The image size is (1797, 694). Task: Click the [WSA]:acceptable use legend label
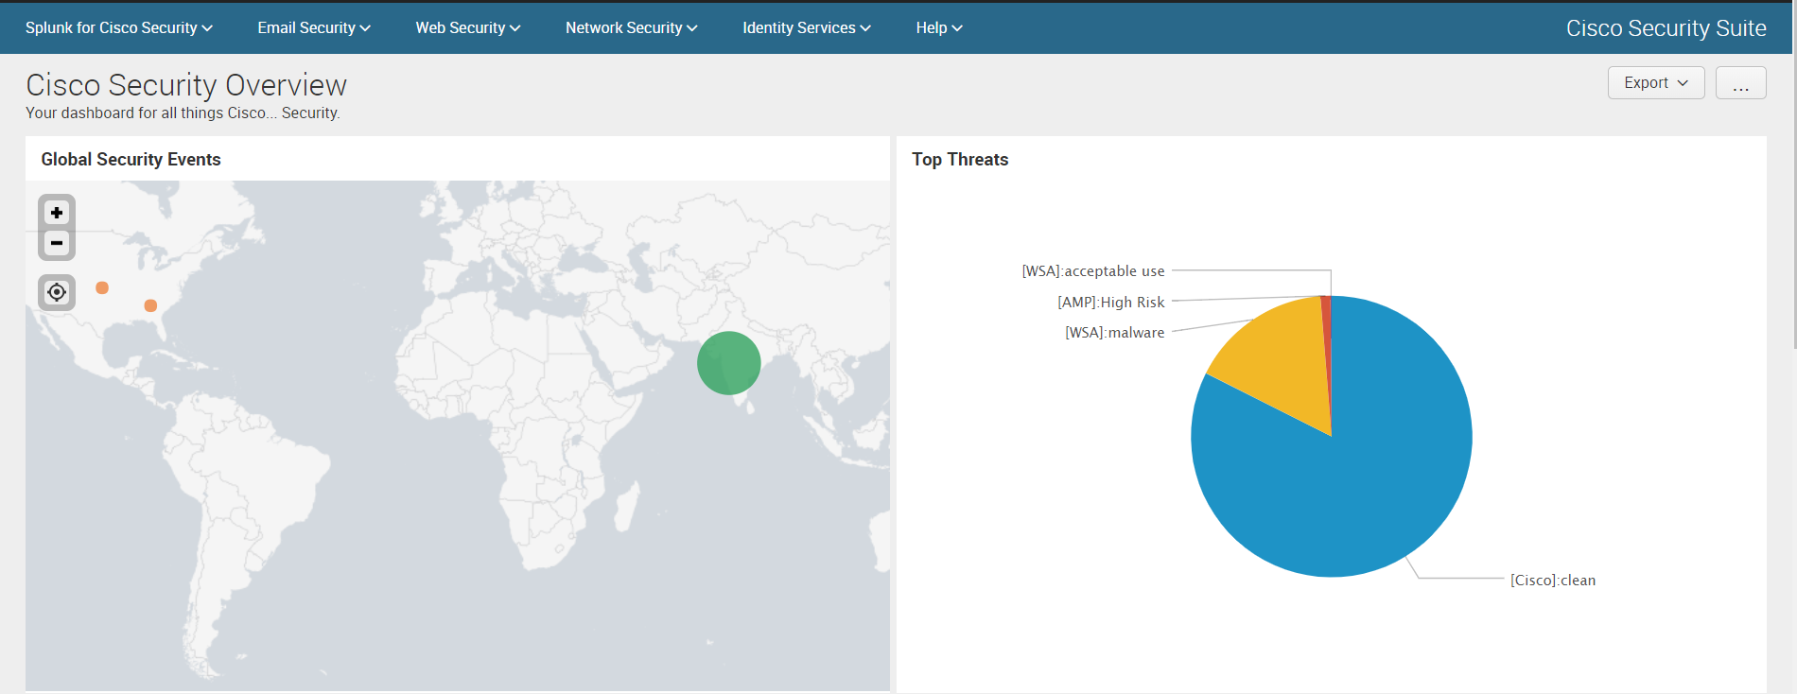tap(1093, 271)
